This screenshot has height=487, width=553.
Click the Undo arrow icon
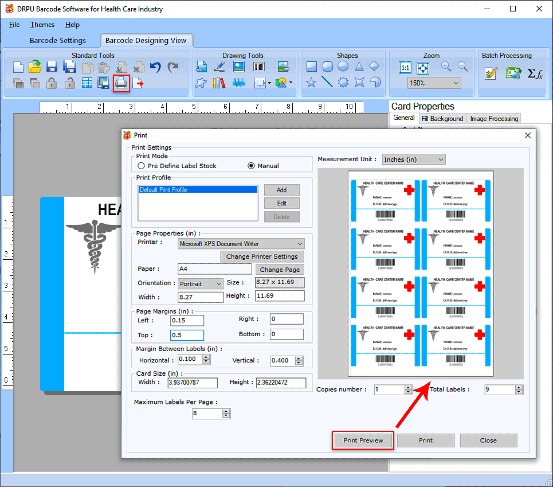coord(155,68)
